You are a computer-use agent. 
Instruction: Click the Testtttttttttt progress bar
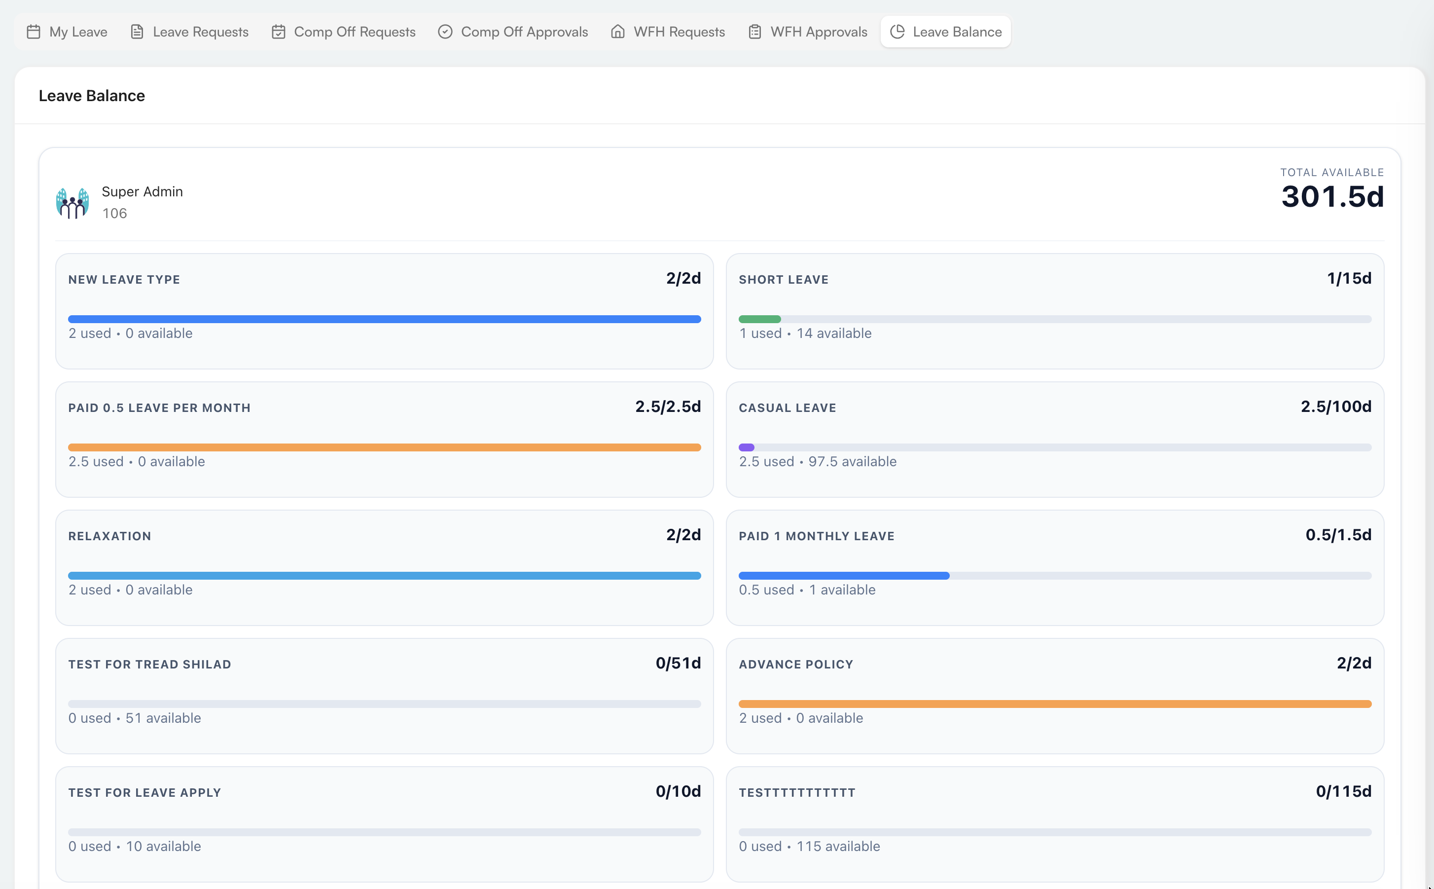[x=1055, y=832]
